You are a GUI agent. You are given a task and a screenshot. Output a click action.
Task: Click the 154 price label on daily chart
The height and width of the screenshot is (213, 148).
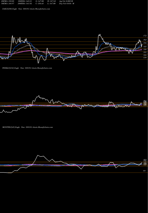(x=145, y=43)
